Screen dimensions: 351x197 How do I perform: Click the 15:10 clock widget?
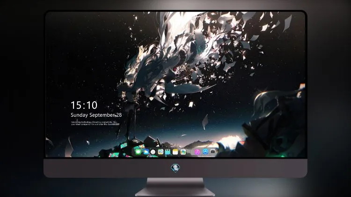coord(84,105)
